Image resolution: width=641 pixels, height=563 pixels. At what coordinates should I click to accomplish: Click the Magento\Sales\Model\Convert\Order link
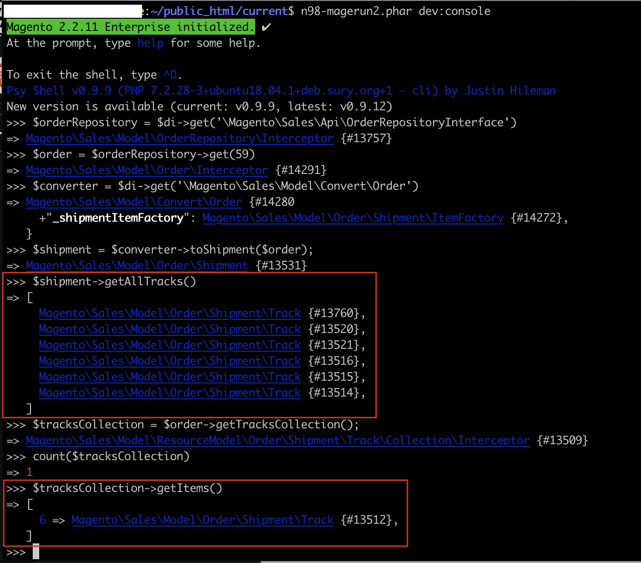tap(134, 202)
